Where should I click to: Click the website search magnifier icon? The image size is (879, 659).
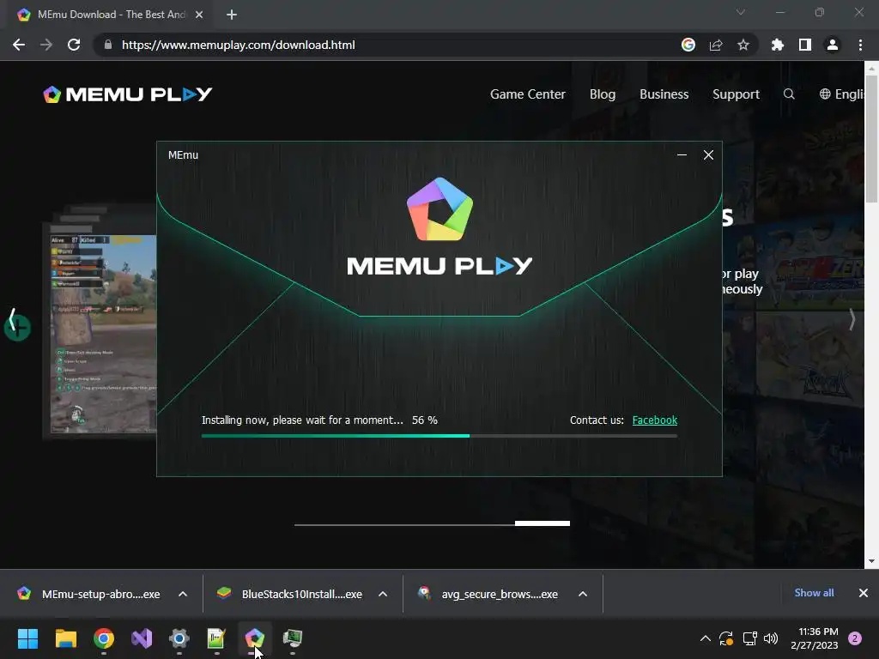click(x=789, y=94)
